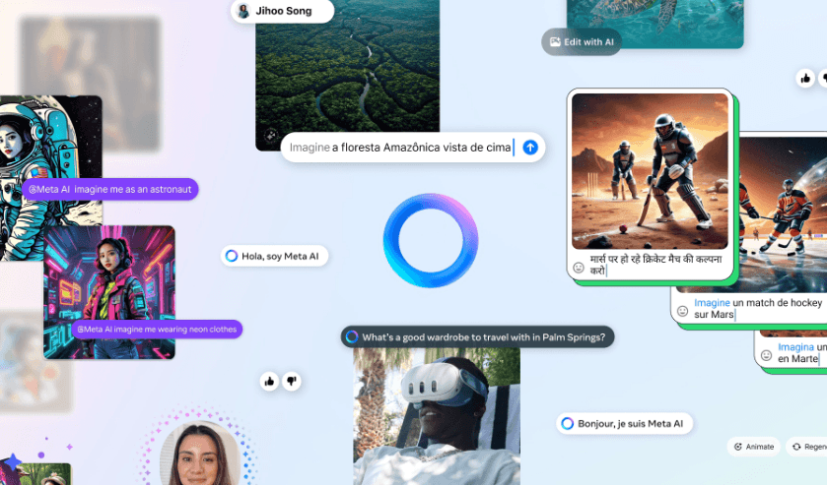Click the Regenerate button
Screen dimensions: 827x485
pos(806,447)
